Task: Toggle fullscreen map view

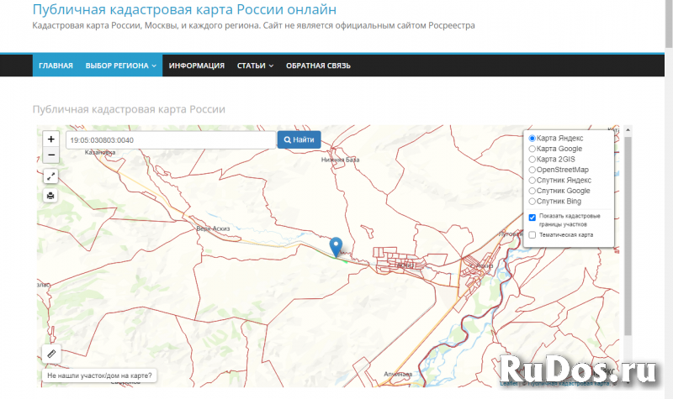Action: (51, 176)
